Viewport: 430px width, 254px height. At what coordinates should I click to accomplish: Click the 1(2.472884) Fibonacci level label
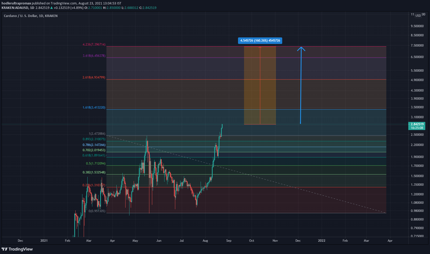[97, 134]
